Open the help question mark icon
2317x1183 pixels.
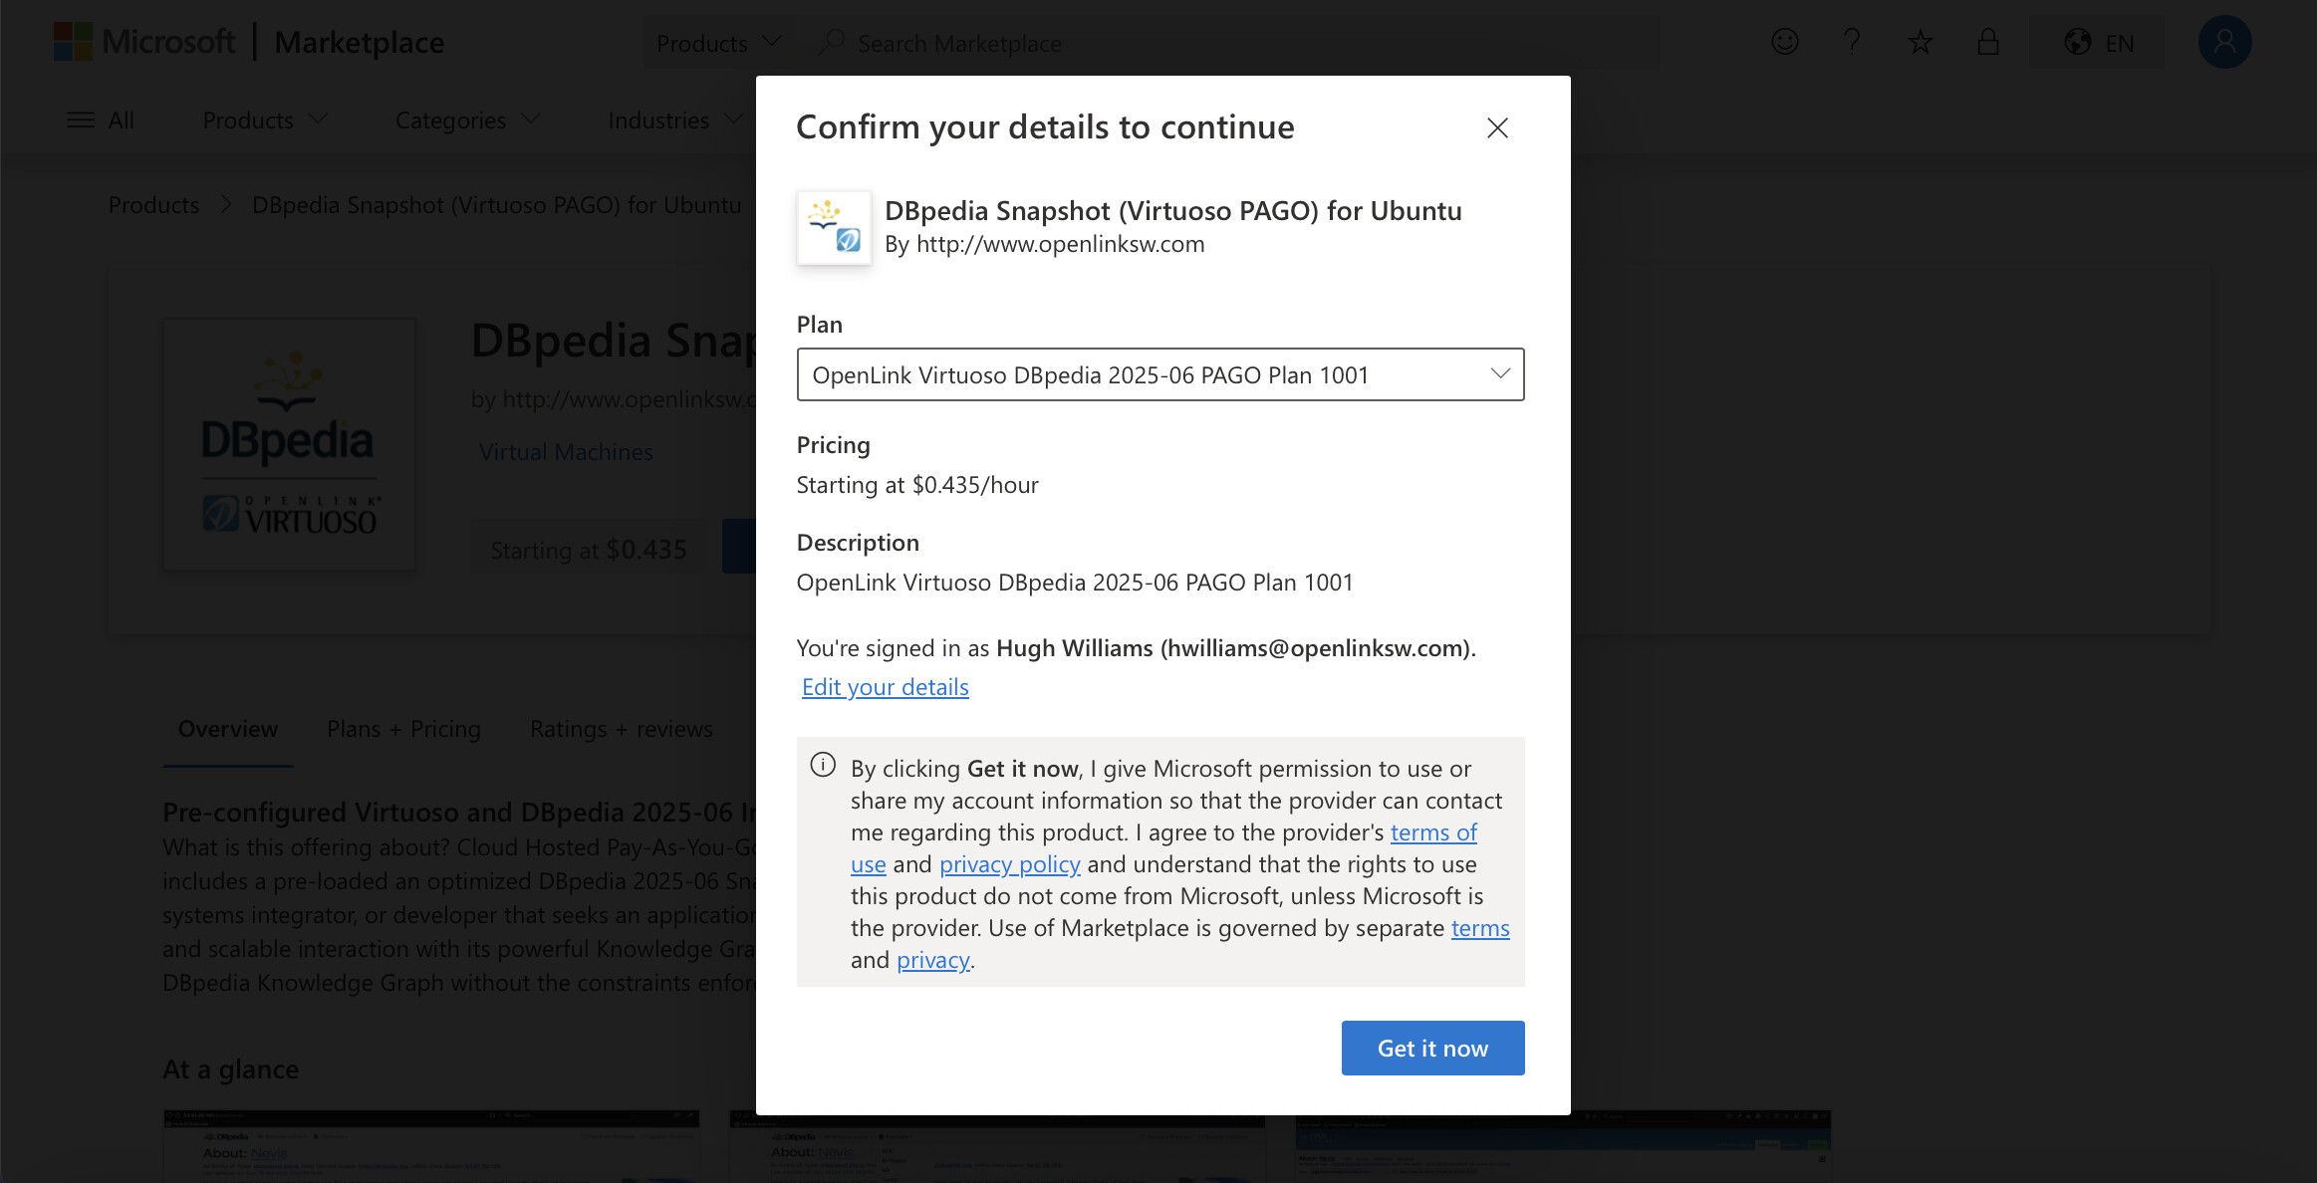(x=1852, y=42)
